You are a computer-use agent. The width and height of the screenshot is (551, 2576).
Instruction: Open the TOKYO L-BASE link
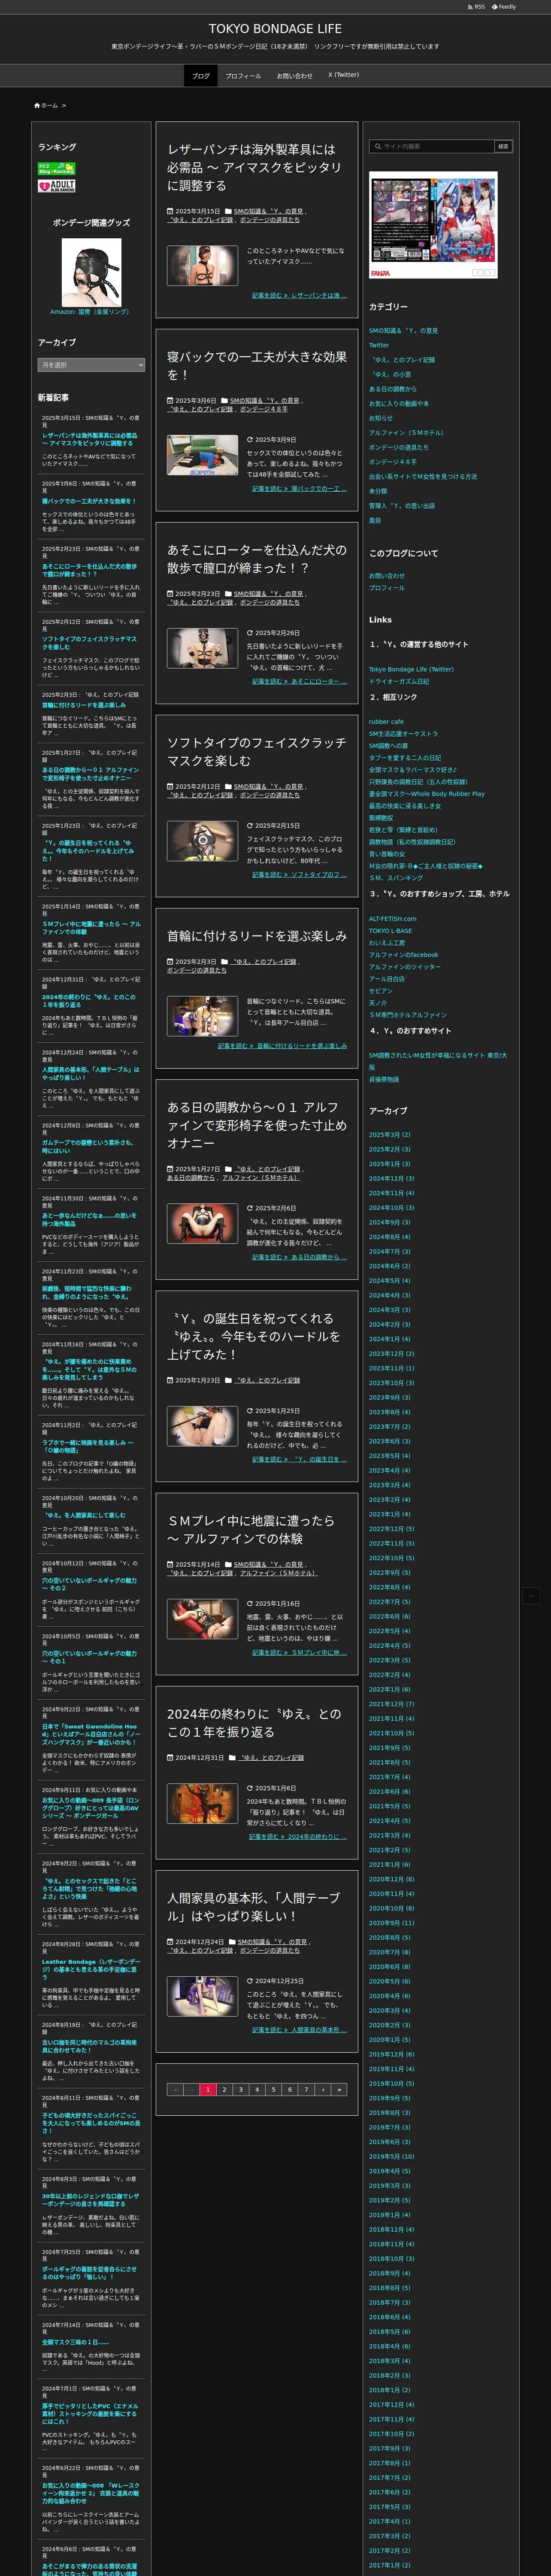click(390, 930)
